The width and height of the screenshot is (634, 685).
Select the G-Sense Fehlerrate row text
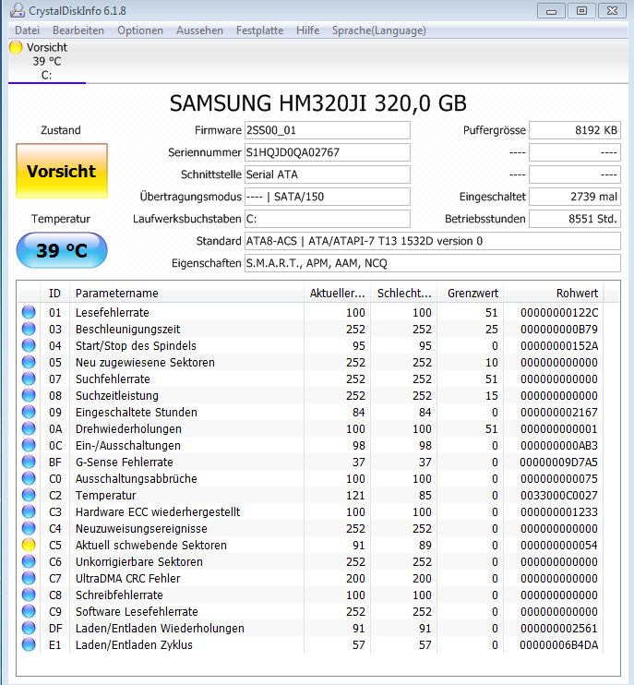click(125, 463)
